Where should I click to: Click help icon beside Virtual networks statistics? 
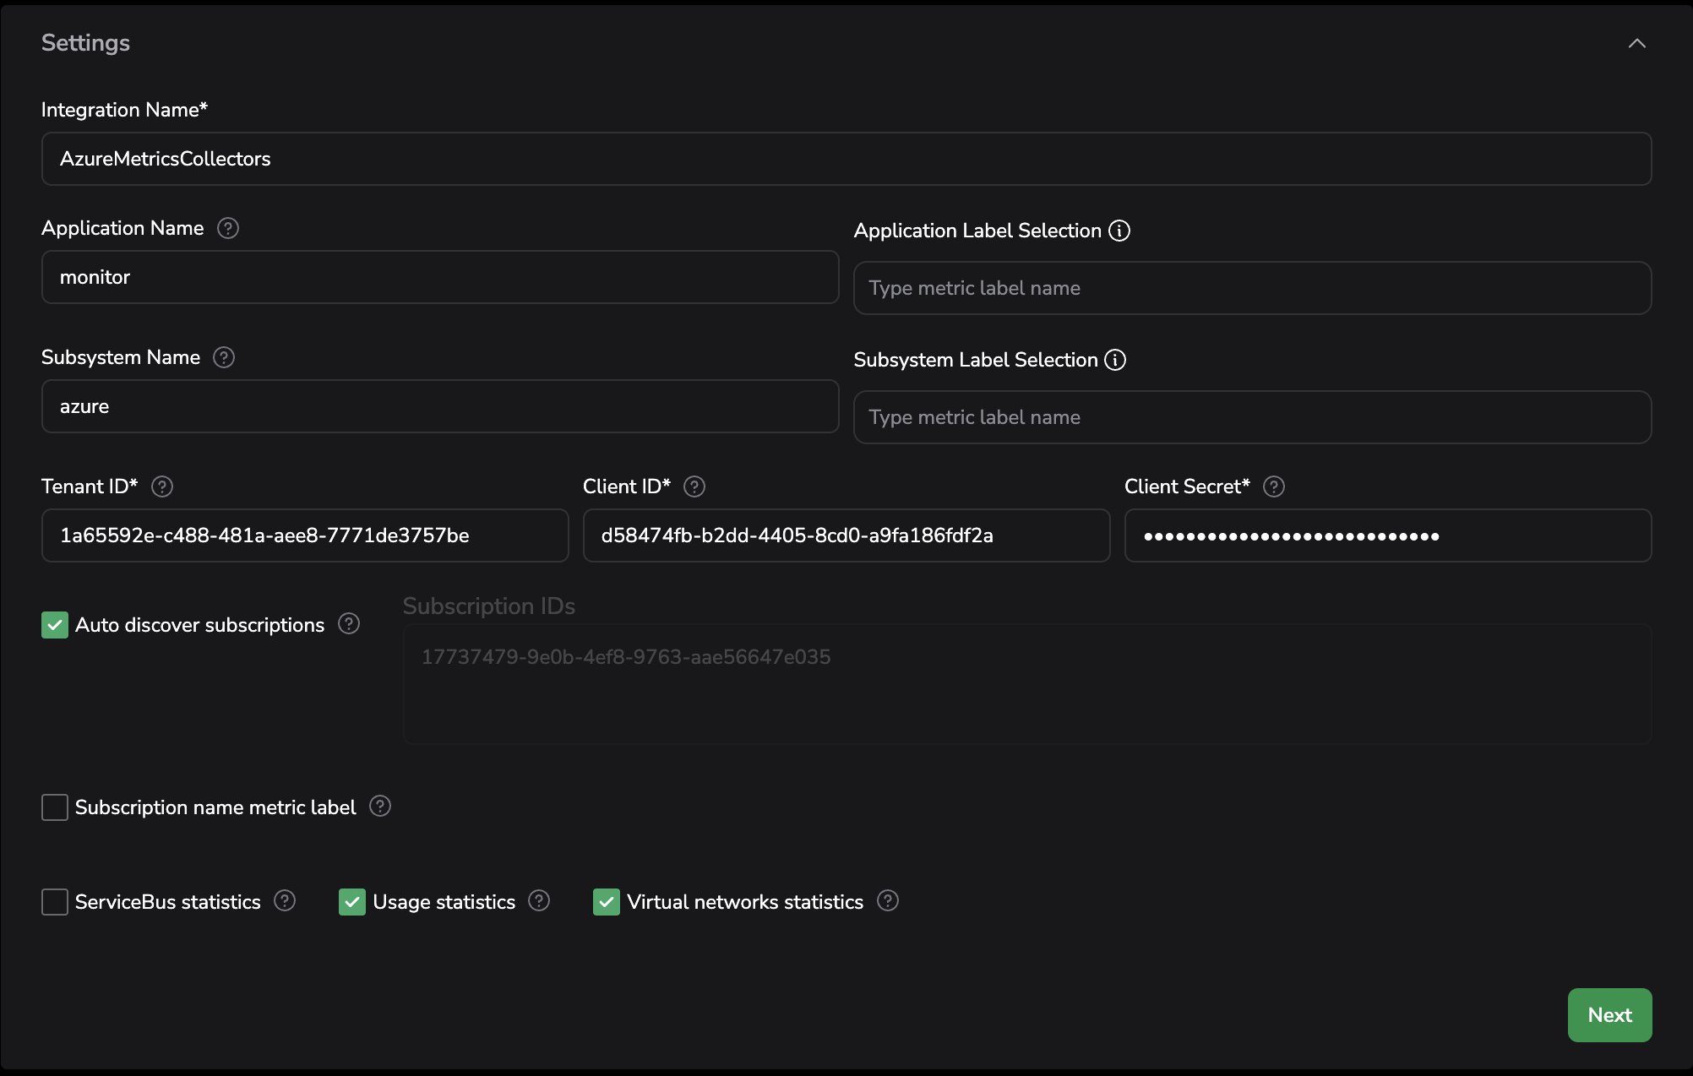pyautogui.click(x=888, y=901)
